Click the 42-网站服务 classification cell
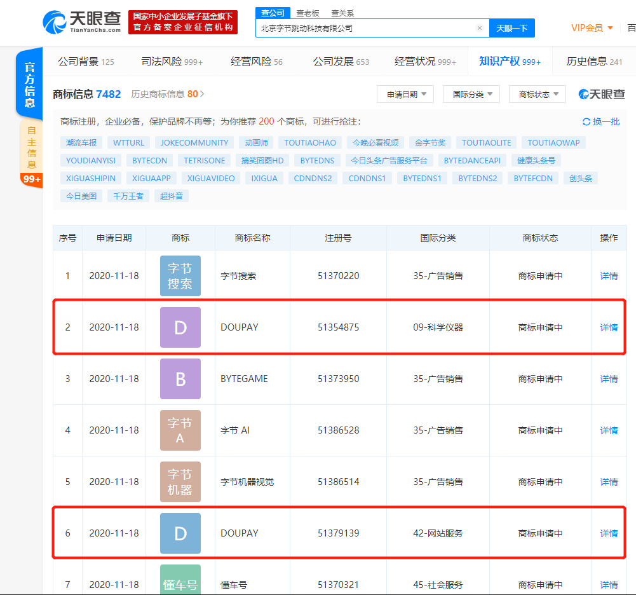This screenshot has width=636, height=595. (x=438, y=534)
